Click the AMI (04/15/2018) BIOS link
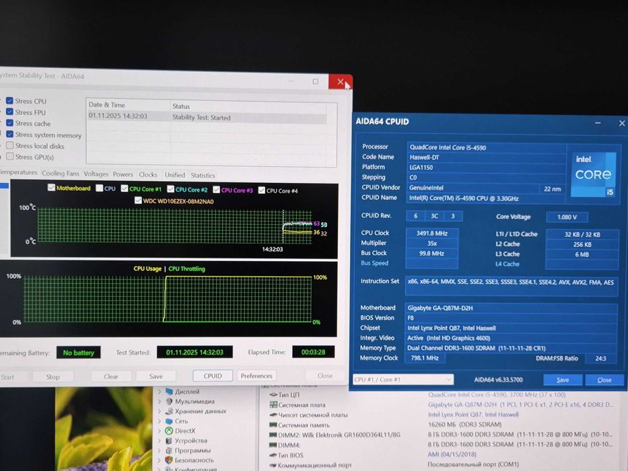This screenshot has width=628, height=471. [452, 454]
